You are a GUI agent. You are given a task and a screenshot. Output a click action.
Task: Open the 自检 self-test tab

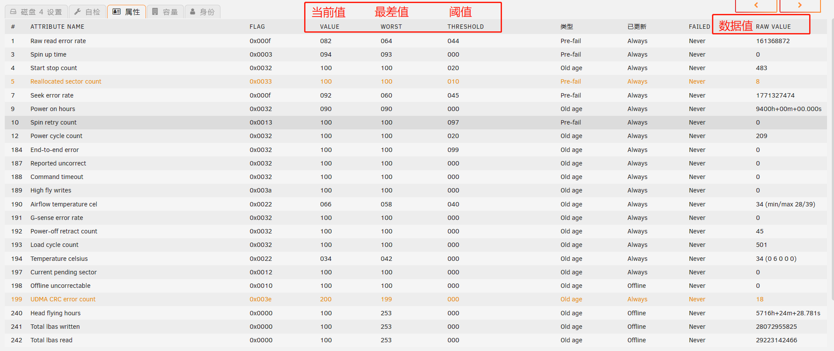tap(88, 12)
